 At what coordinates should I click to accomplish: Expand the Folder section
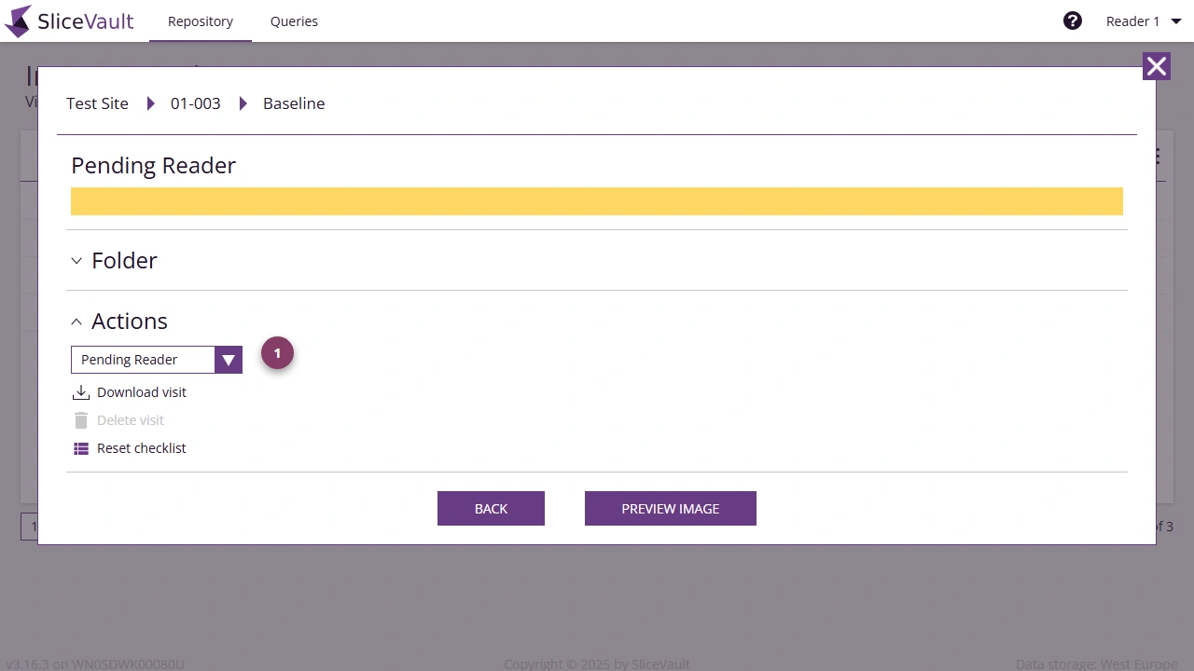76,261
